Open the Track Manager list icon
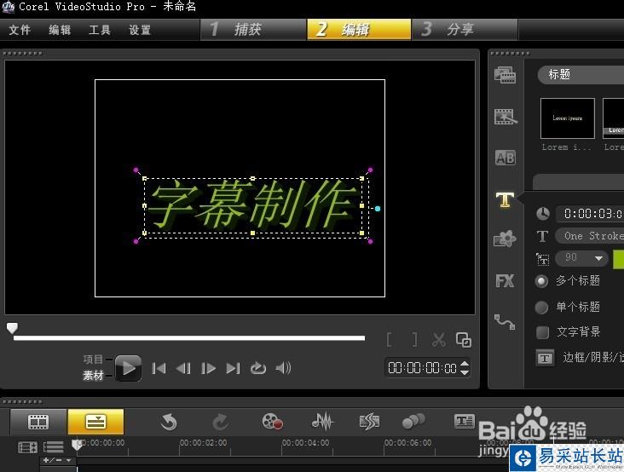 pos(54,447)
